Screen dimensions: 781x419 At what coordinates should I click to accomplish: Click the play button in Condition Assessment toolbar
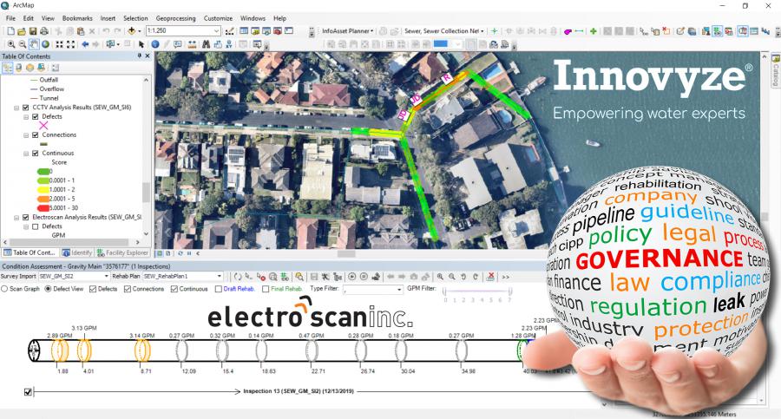(352, 277)
